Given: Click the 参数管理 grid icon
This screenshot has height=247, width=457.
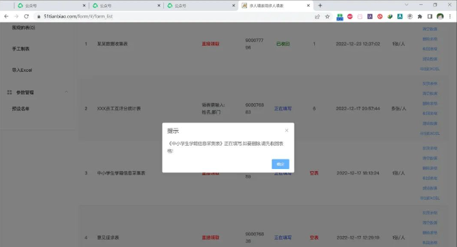Looking at the screenshot, I should (10, 92).
